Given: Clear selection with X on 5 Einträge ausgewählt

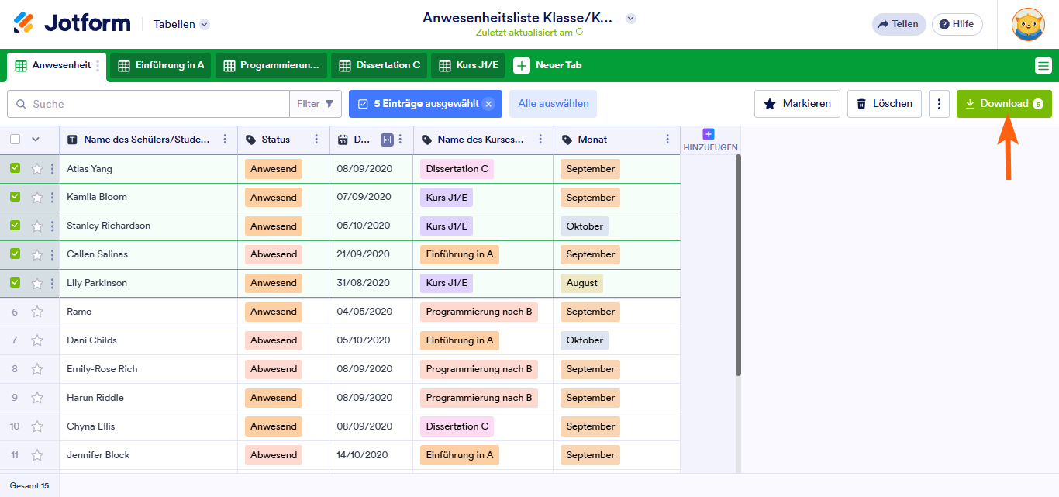Looking at the screenshot, I should coord(488,104).
